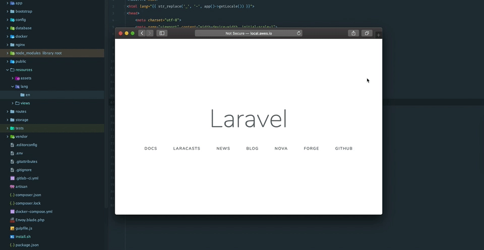Click the gulpfile.js file icon

pos(12,228)
